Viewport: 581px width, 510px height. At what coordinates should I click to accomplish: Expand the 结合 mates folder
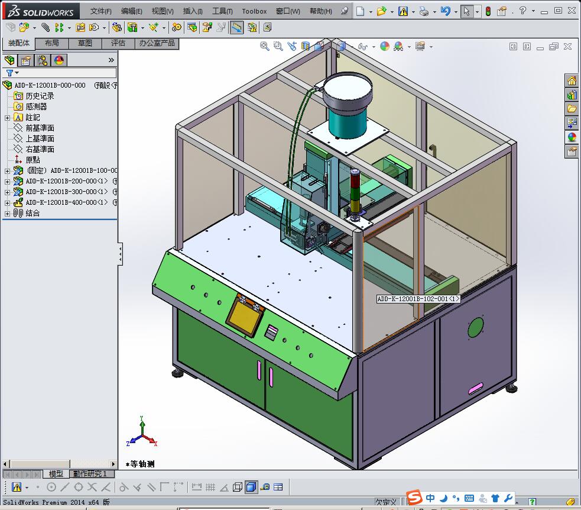click(8, 214)
